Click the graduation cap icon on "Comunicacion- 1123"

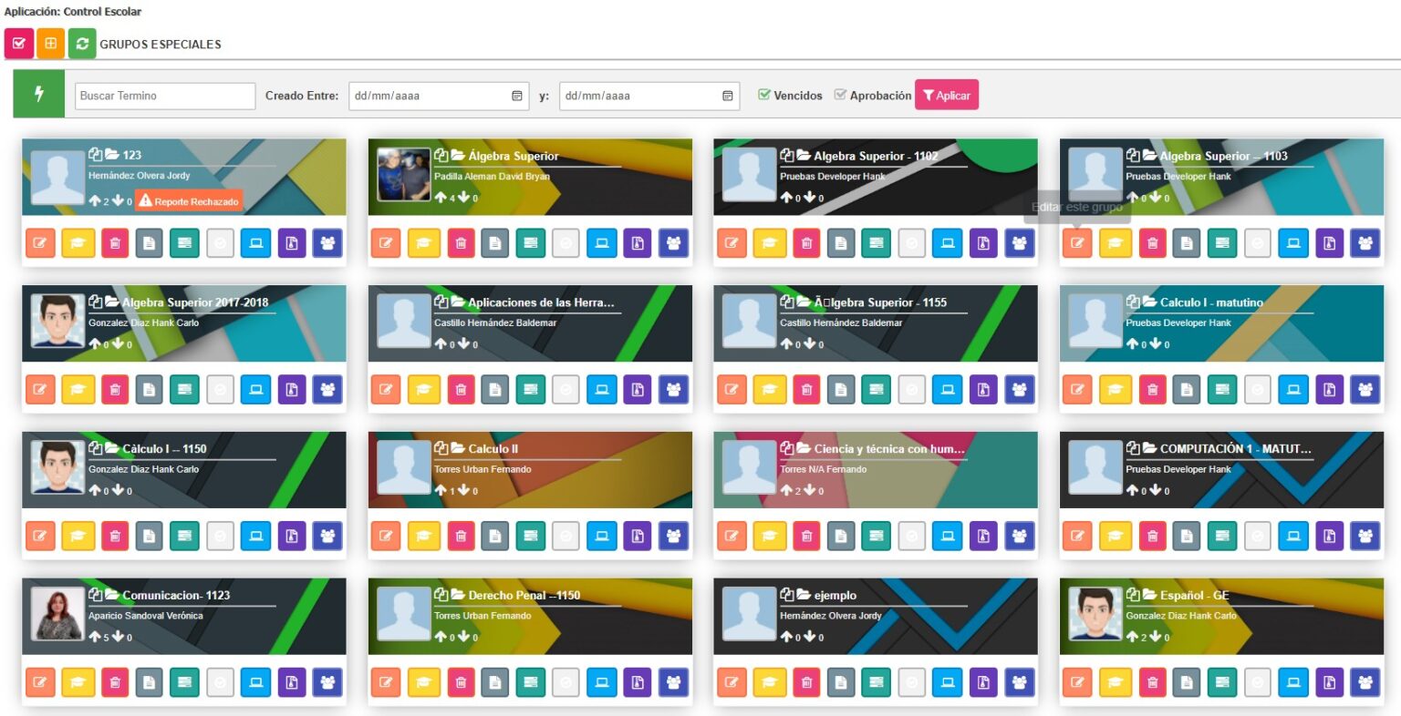[78, 681]
